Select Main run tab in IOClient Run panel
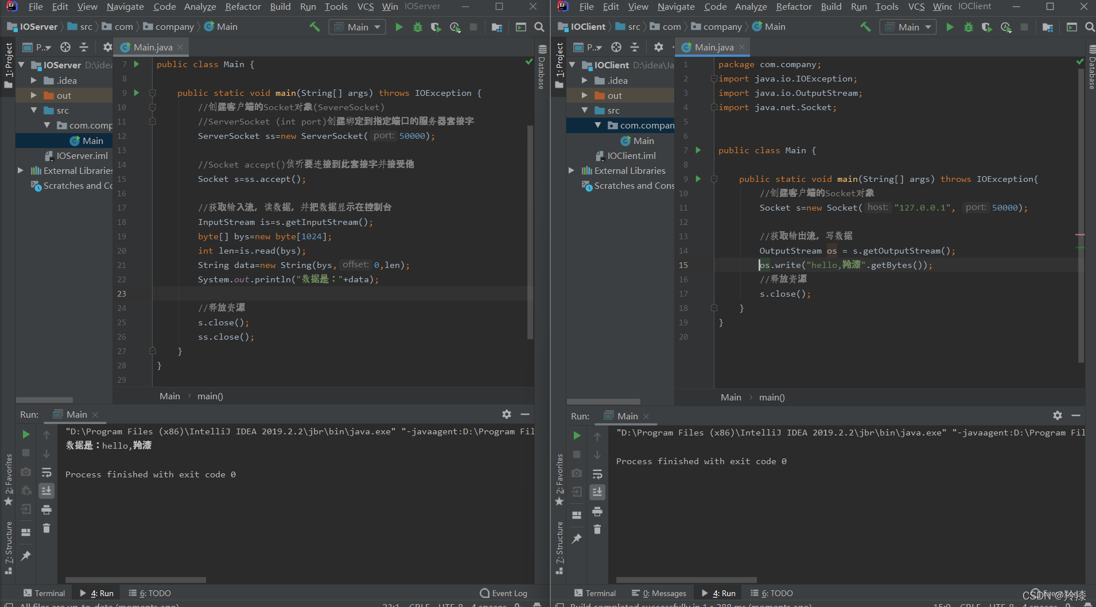This screenshot has width=1096, height=607. click(627, 416)
